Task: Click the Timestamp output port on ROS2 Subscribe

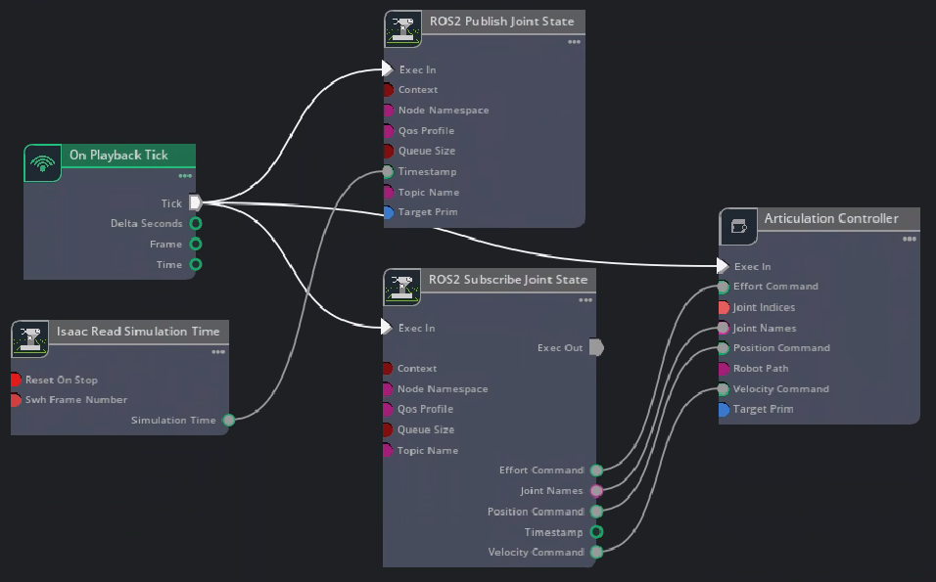Action: click(x=596, y=532)
